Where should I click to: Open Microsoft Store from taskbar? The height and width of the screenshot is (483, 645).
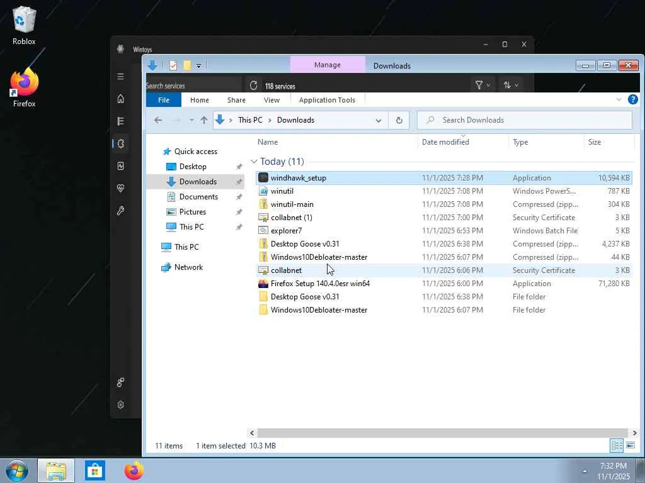[x=95, y=470]
